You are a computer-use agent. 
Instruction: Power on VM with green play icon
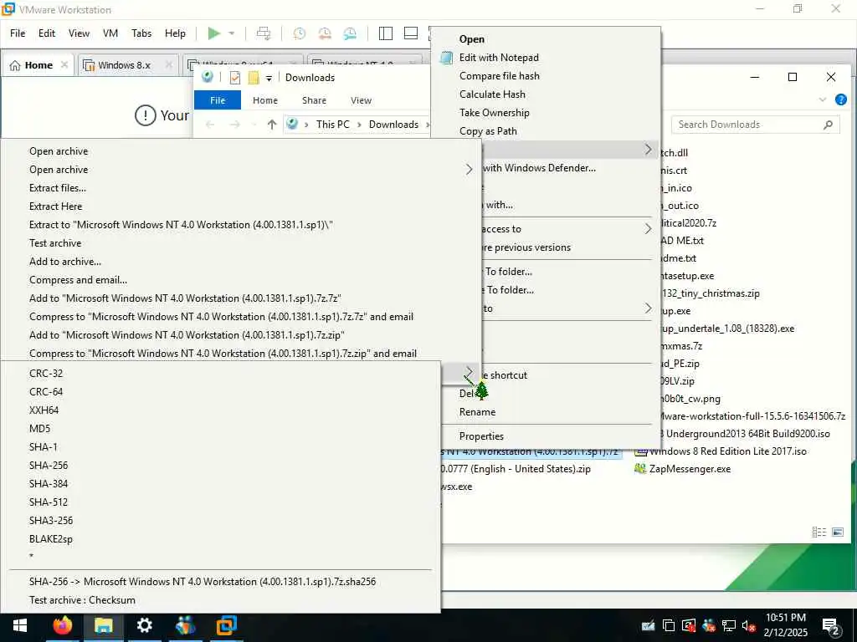[214, 33]
